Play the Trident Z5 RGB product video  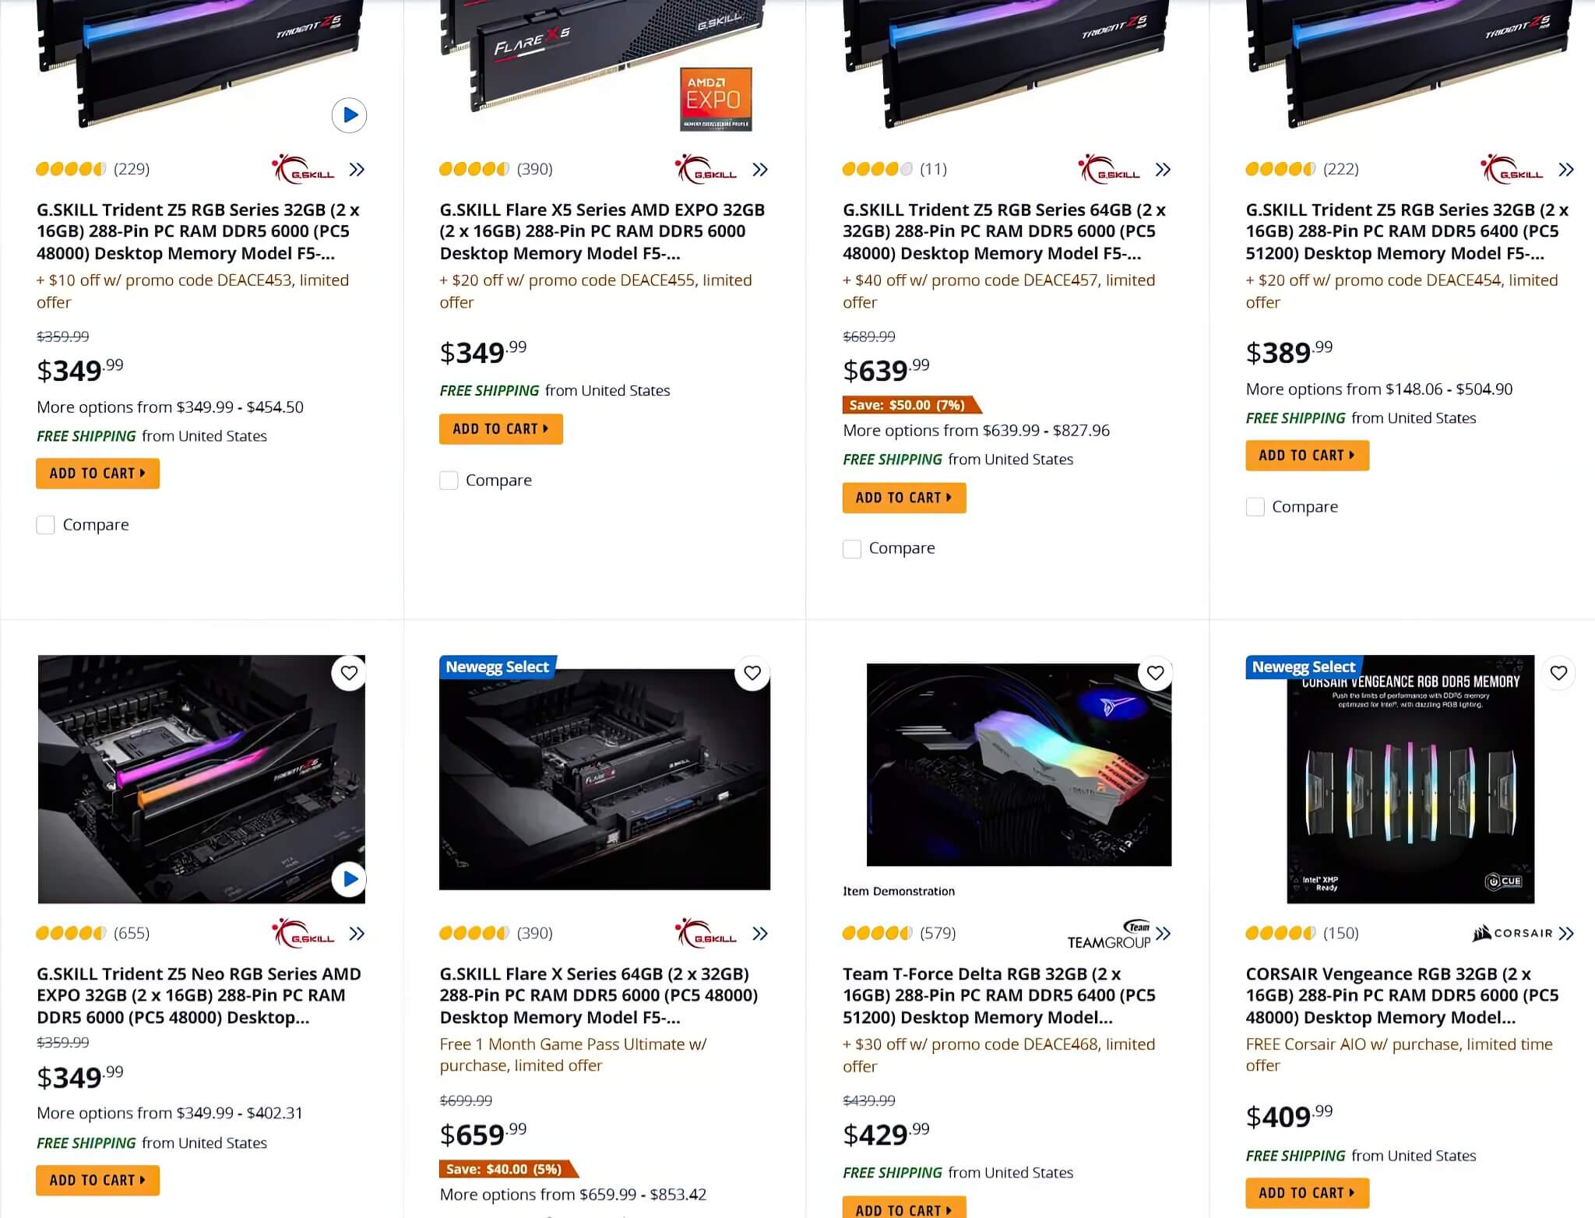tap(349, 115)
